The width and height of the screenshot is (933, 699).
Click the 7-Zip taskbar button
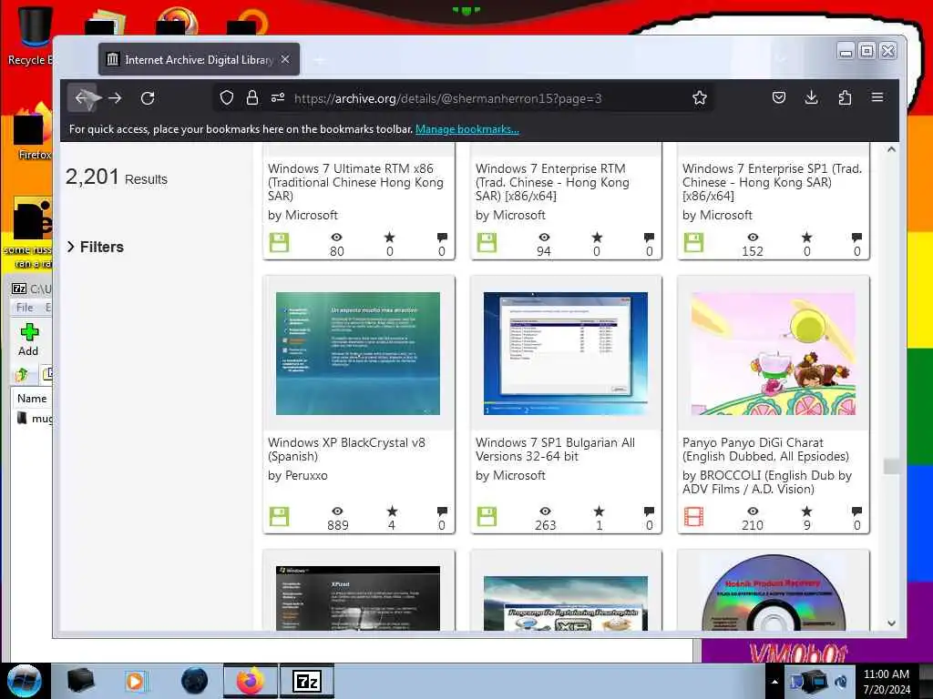coord(307,681)
